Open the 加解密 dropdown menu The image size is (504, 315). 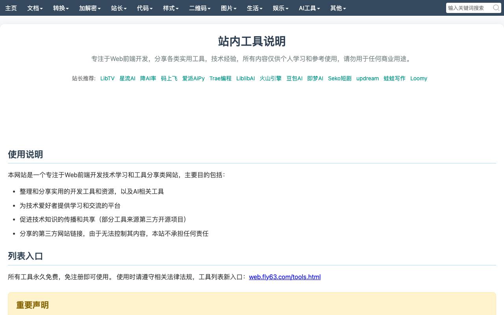click(x=90, y=8)
